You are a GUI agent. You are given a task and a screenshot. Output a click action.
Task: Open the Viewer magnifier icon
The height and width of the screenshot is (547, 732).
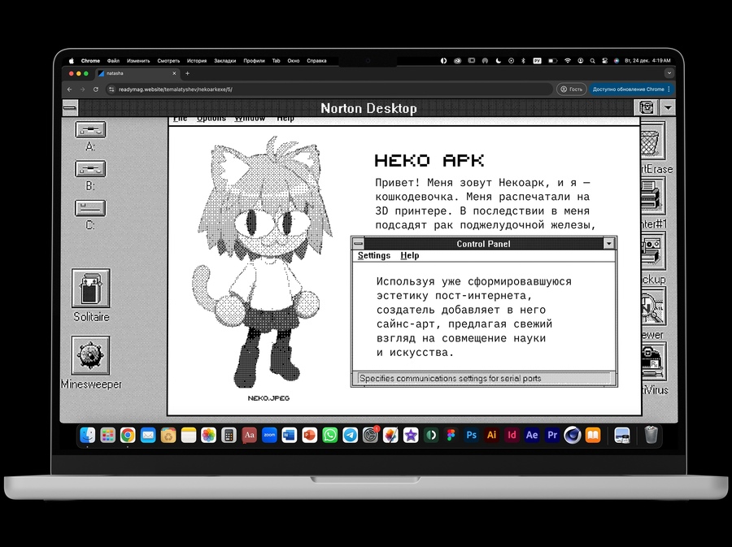(x=651, y=307)
